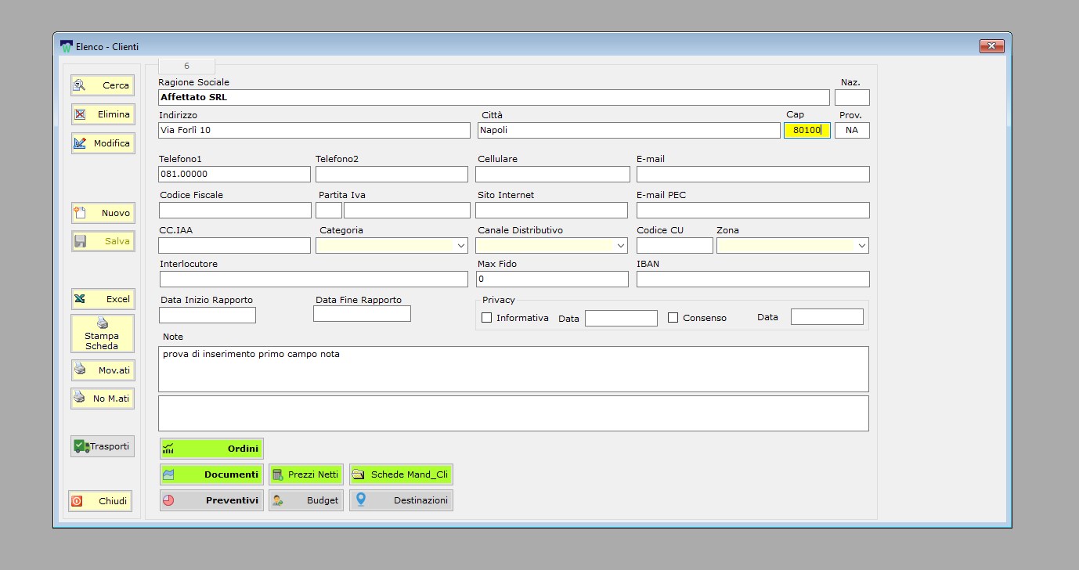Click the Destinazioni map pin icon
This screenshot has height=570, width=1079.
pos(360,500)
